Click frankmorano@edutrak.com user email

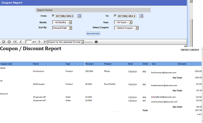pyautogui.click(x=164, y=73)
